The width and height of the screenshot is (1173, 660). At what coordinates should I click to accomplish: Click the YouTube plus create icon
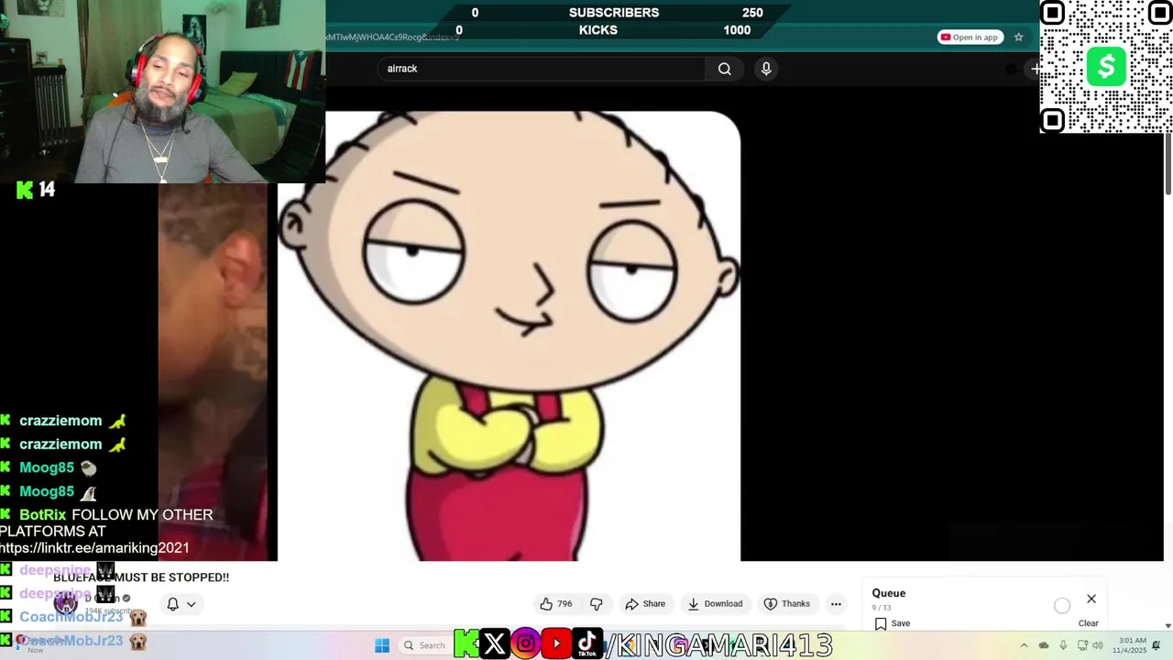[x=1036, y=69]
